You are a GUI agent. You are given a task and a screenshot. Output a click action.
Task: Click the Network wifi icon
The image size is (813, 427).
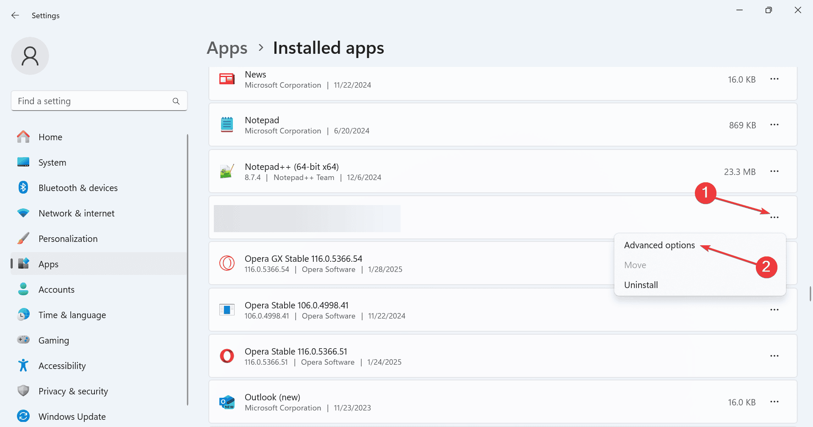(x=23, y=213)
